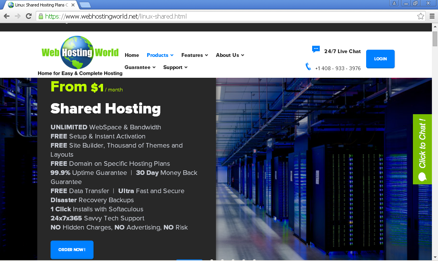This screenshot has height=261, width=438.
Task: Expand the Products dropdown chevron
Action: click(172, 55)
